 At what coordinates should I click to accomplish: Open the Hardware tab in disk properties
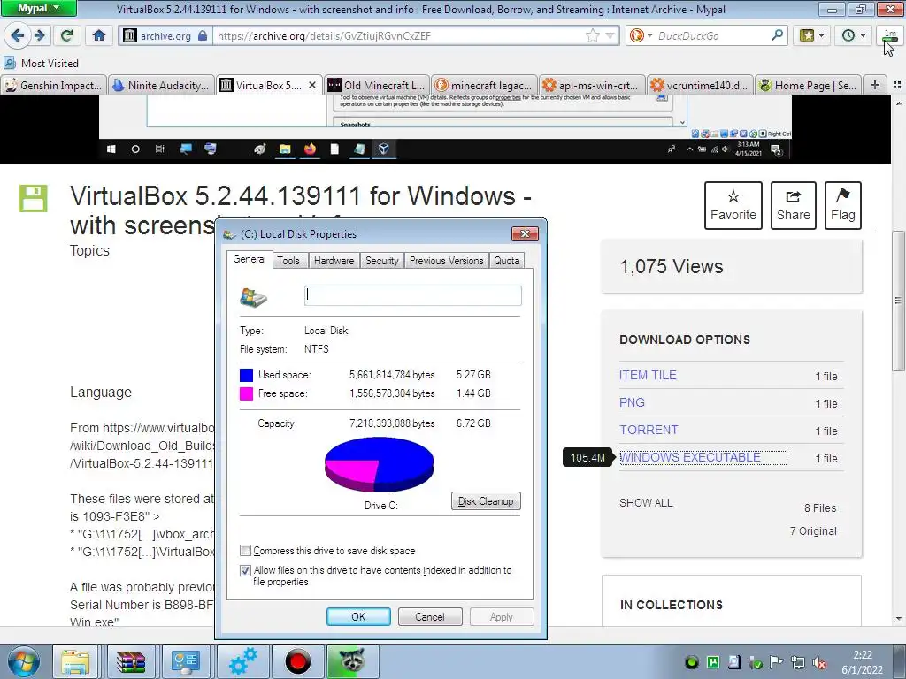click(x=334, y=261)
